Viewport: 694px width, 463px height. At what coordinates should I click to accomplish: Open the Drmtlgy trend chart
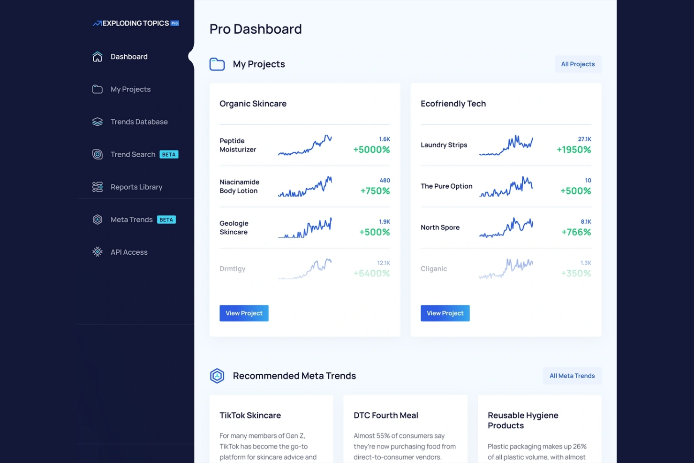(x=305, y=269)
